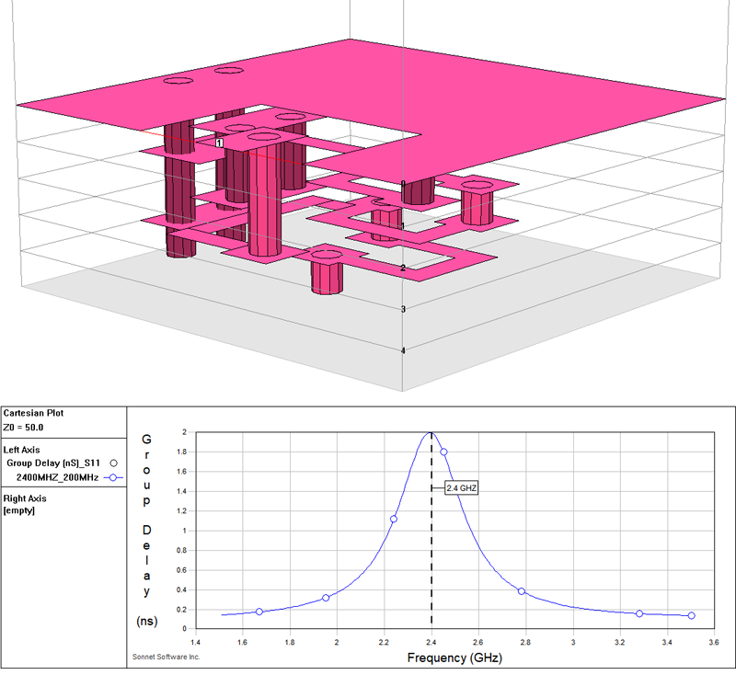
Task: Click the 'Cartesian Plot' title text
Action: (33, 413)
